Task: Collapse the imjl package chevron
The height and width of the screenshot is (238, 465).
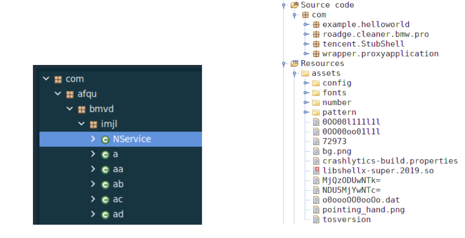Action: point(82,123)
